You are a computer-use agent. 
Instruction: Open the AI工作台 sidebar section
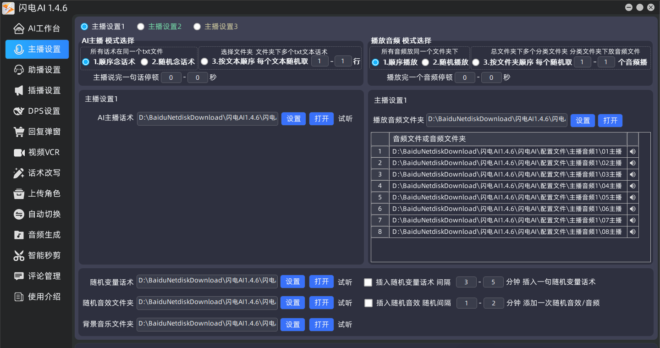coord(37,28)
